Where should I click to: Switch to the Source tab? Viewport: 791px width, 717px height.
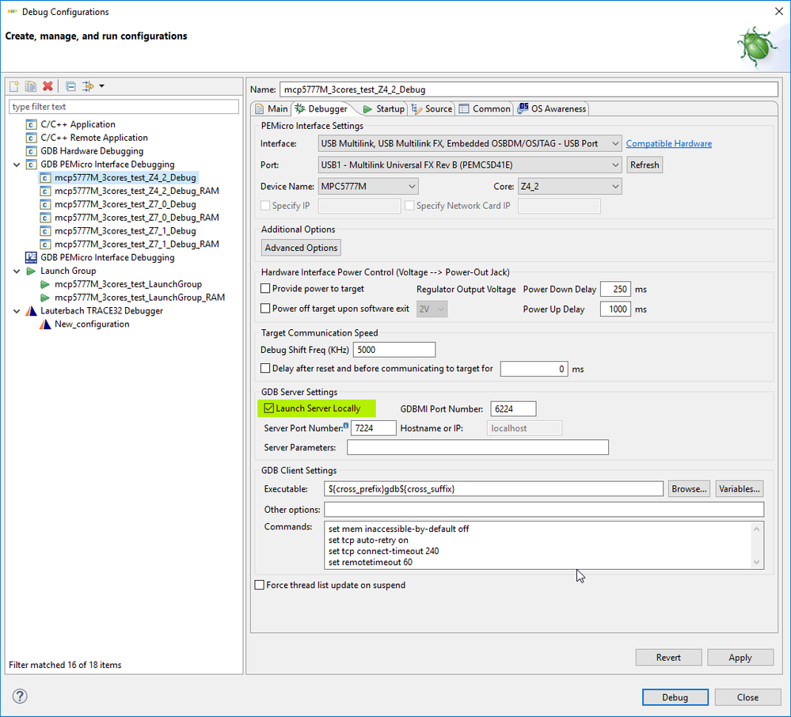pyautogui.click(x=432, y=109)
